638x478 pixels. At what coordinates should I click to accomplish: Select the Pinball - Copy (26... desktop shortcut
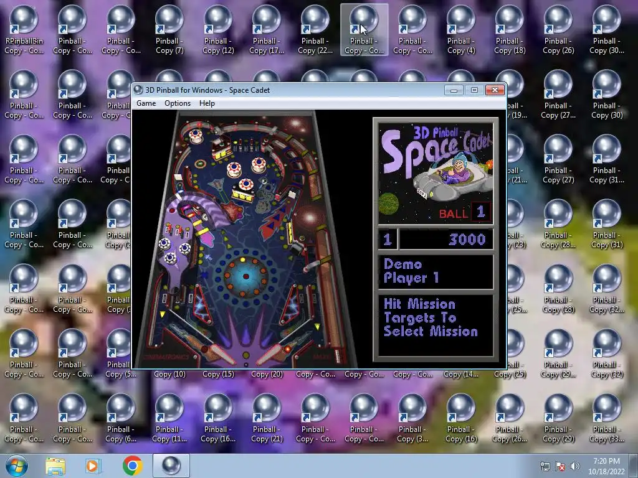click(510, 419)
